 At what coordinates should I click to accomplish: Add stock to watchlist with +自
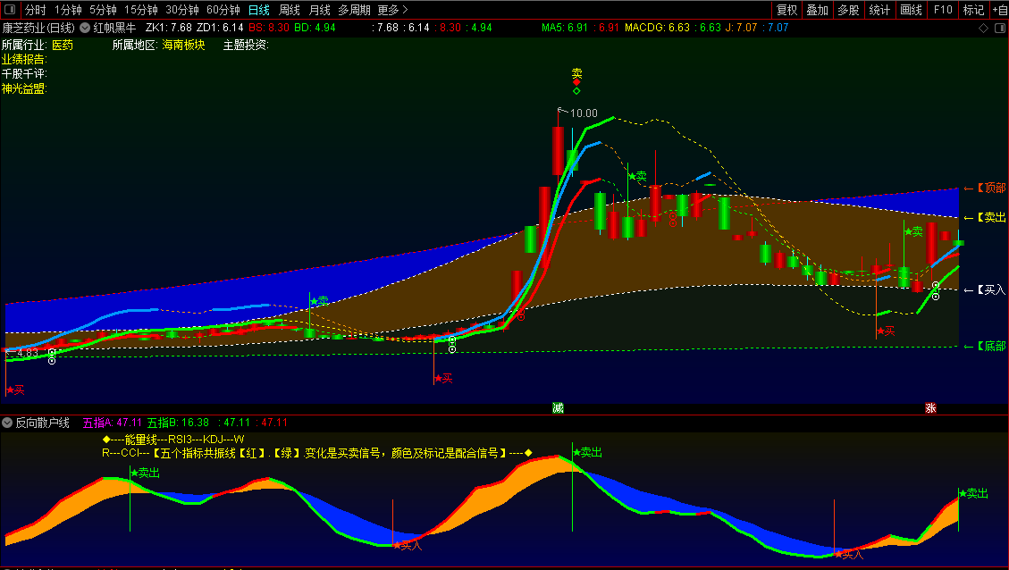tap(999, 11)
